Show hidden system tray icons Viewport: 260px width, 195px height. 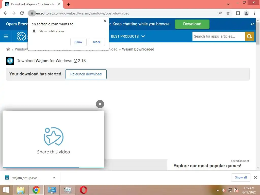click(218, 190)
